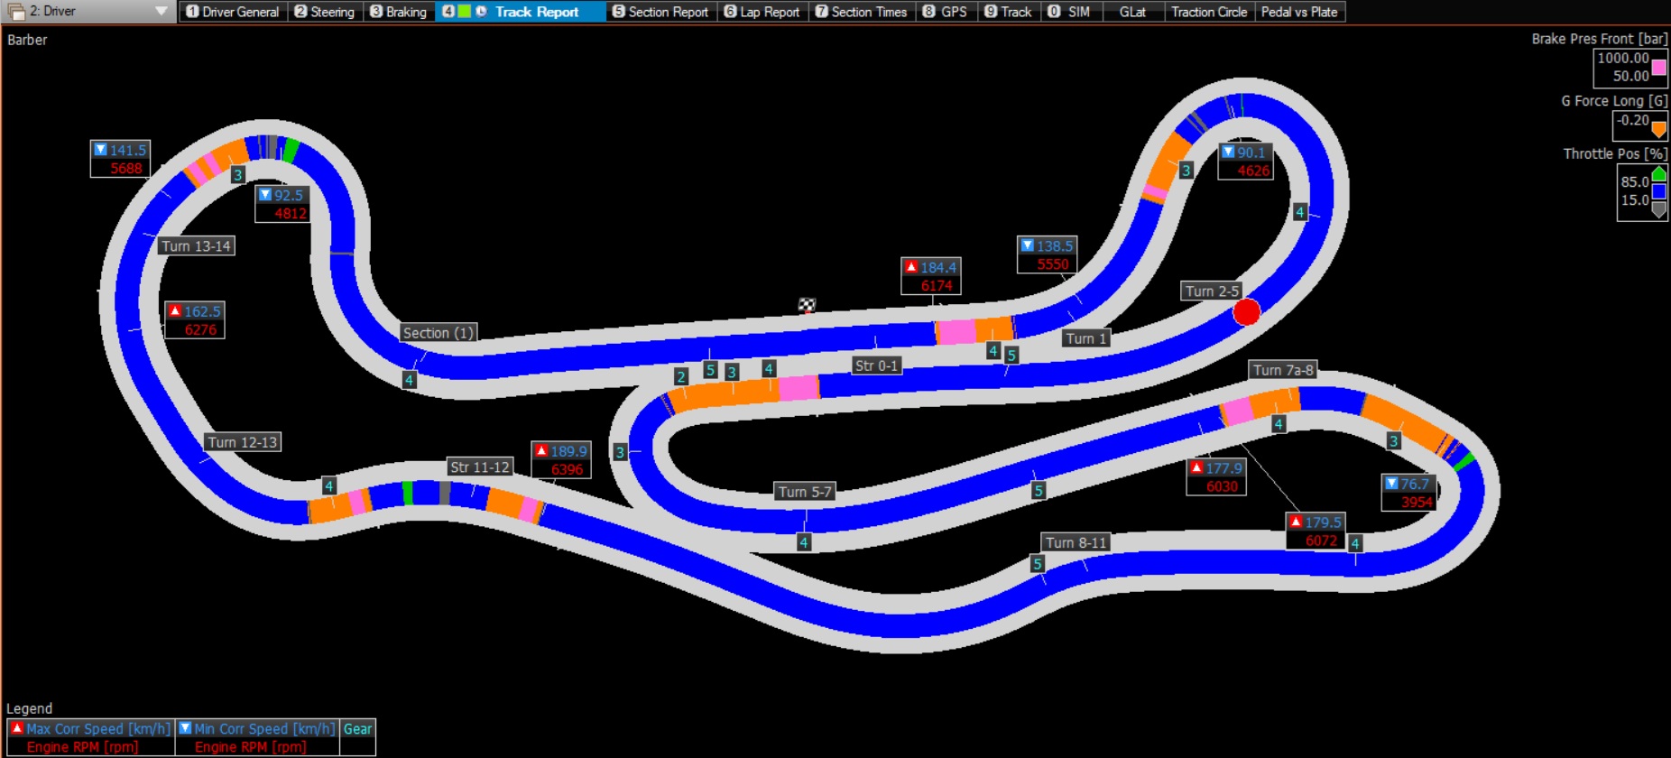
Task: Click the pink Brake Pres Front color swatch
Action: 1658,68
